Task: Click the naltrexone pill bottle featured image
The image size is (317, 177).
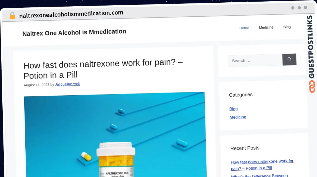Action: 114,134
